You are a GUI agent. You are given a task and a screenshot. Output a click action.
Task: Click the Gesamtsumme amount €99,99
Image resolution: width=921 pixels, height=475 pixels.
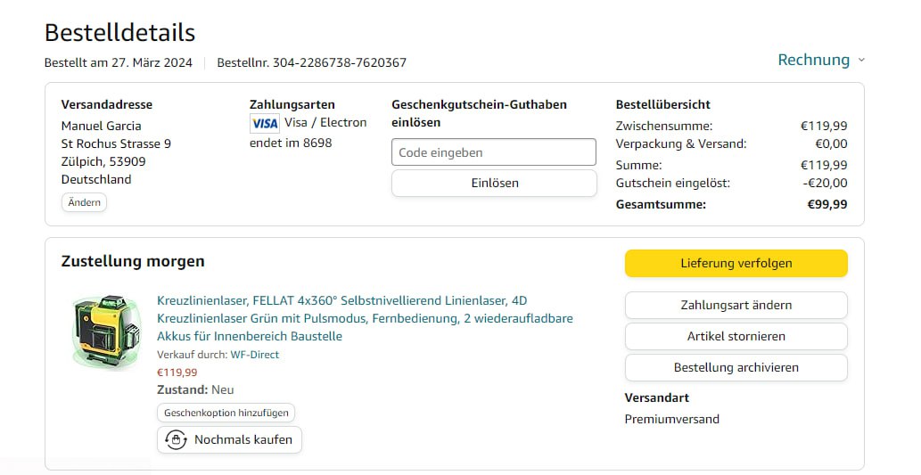point(826,204)
